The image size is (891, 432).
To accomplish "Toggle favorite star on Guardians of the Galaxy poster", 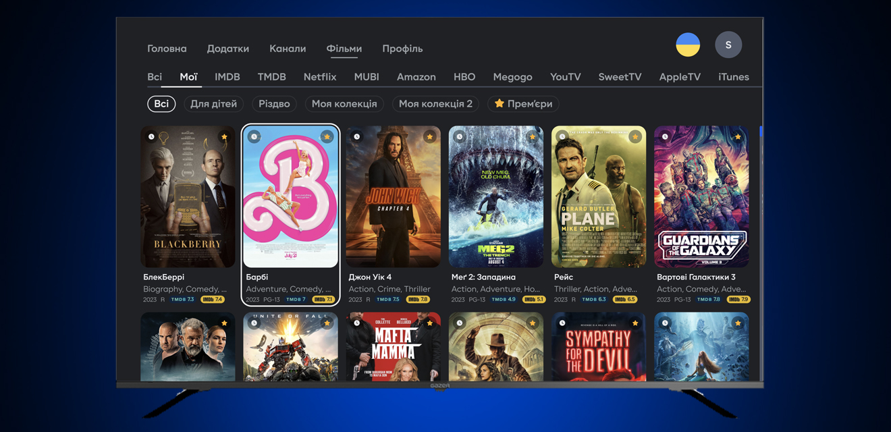I will click(738, 137).
